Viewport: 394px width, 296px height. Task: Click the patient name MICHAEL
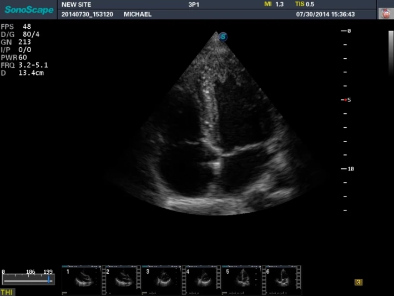(137, 14)
